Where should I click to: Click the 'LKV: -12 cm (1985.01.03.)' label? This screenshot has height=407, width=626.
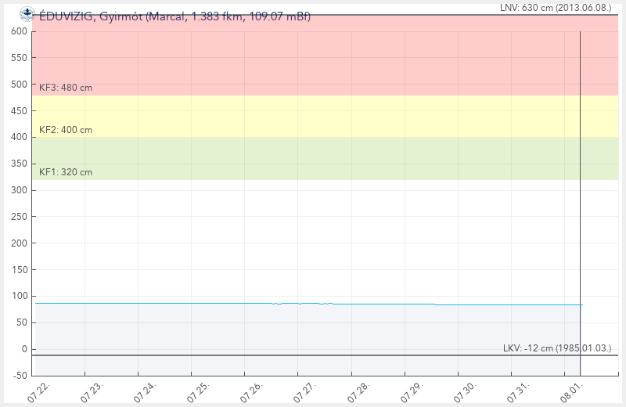click(557, 348)
